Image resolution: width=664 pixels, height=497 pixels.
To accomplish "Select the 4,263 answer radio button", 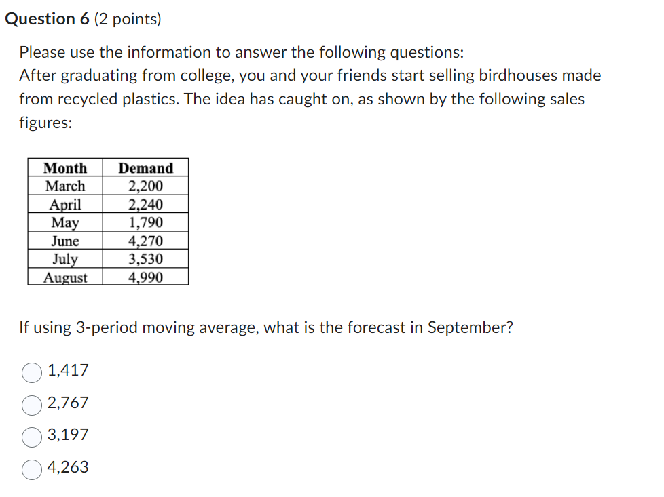I will pos(31,469).
